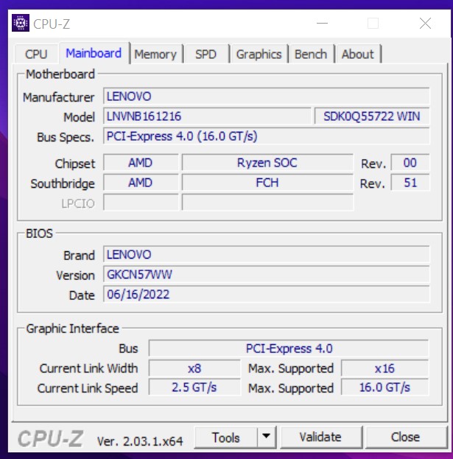Click the current link width x8 value
This screenshot has height=459, width=453.
click(x=194, y=368)
